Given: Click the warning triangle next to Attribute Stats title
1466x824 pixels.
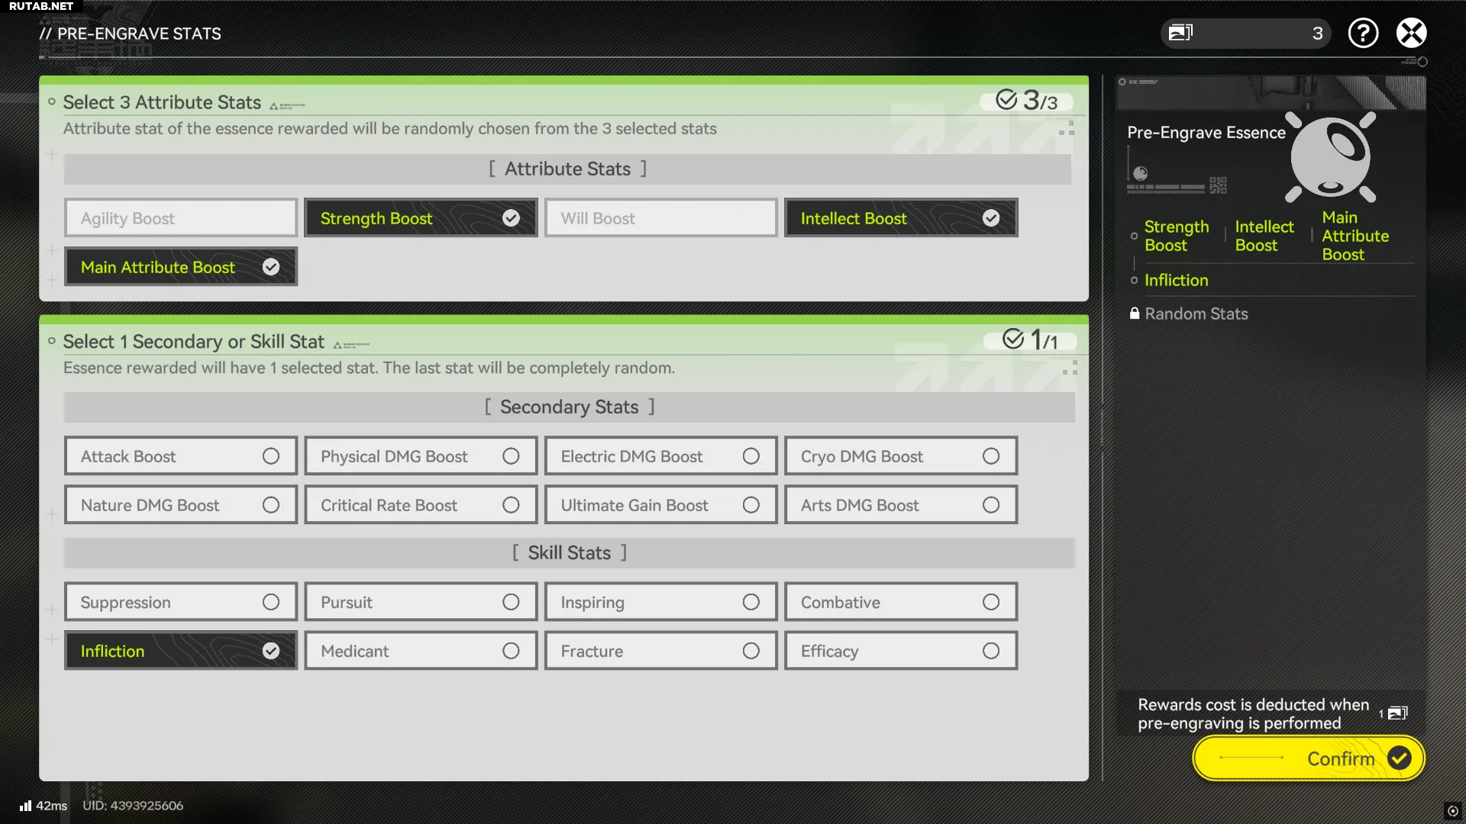Looking at the screenshot, I should point(273,106).
